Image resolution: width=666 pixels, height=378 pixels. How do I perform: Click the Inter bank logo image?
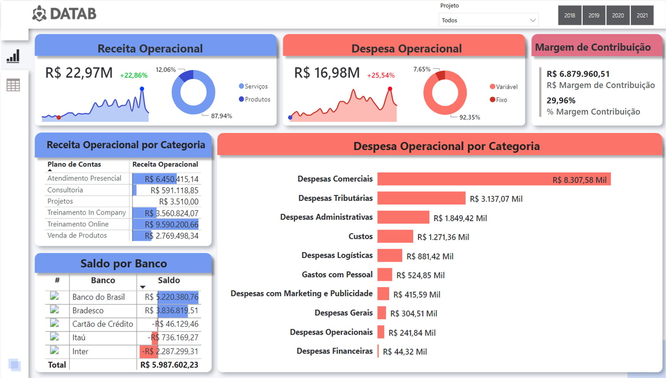pos(55,351)
